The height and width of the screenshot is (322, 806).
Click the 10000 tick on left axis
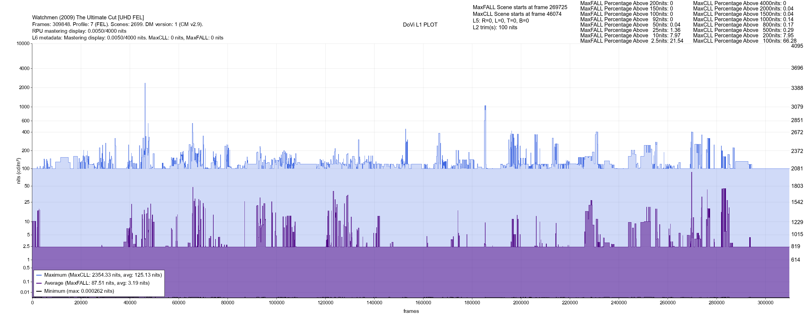point(23,43)
